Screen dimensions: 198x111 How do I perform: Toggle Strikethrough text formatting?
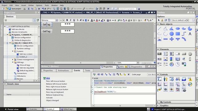pos(78,20)
